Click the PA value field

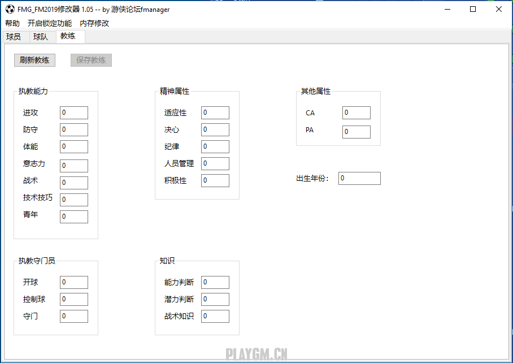[357, 132]
